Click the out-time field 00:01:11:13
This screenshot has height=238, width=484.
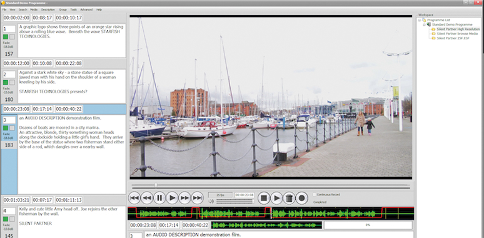click(69, 200)
